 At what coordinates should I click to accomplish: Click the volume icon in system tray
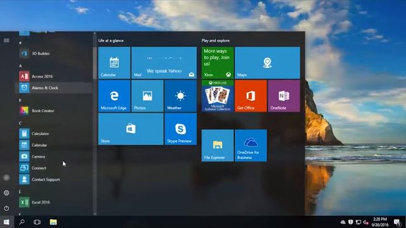tap(366, 222)
